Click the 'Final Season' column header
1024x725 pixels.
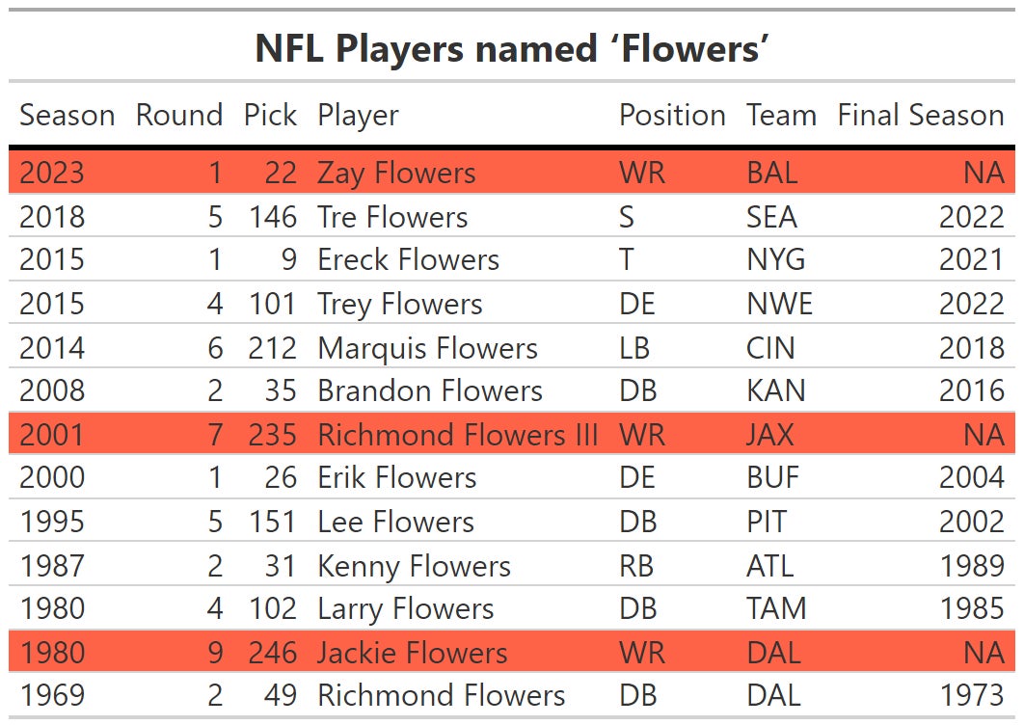coord(920,116)
